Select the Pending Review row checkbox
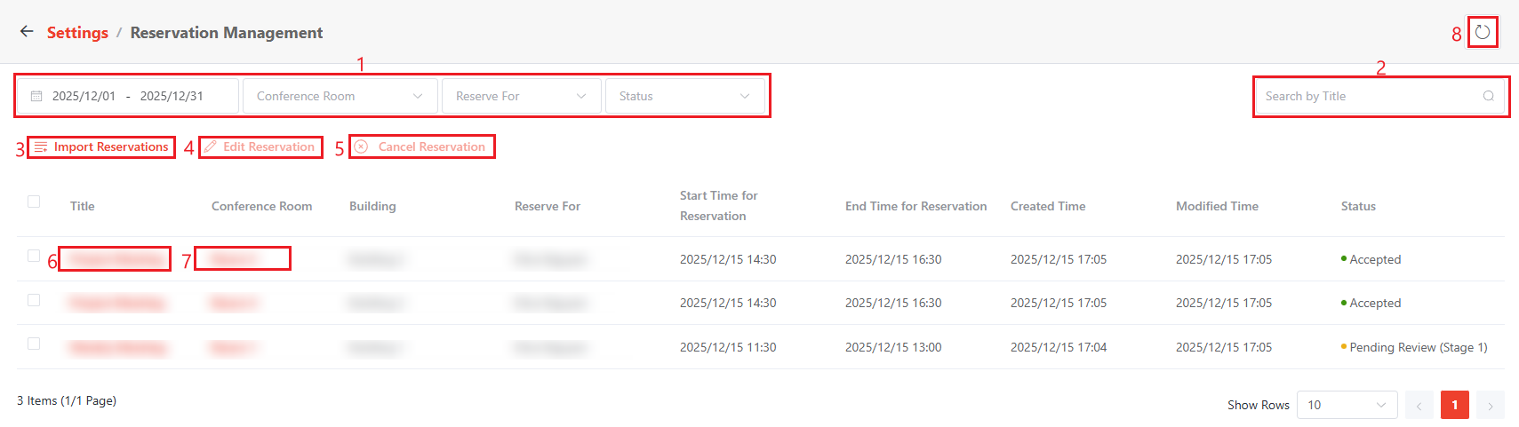 point(34,344)
